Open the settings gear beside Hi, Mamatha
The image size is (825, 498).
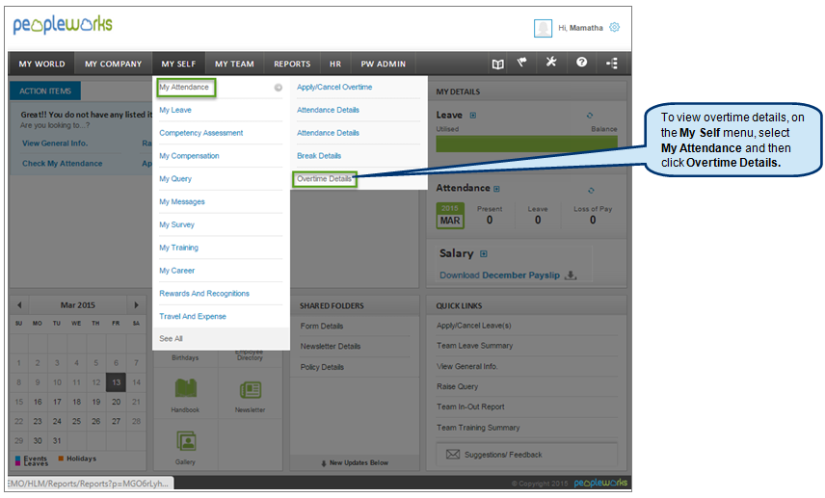614,27
